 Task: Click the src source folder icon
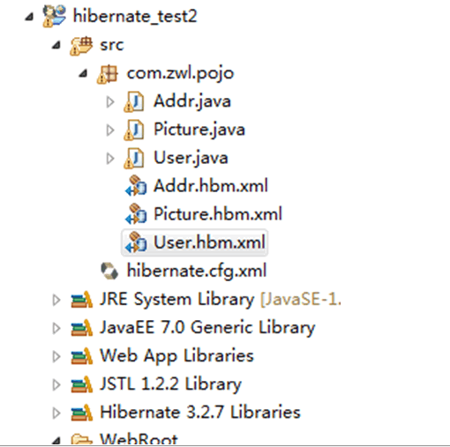tap(81, 46)
